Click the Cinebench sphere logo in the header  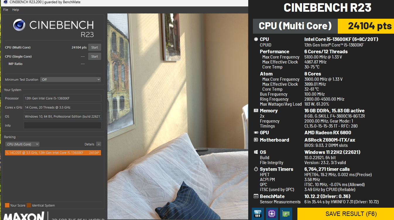point(19,25)
